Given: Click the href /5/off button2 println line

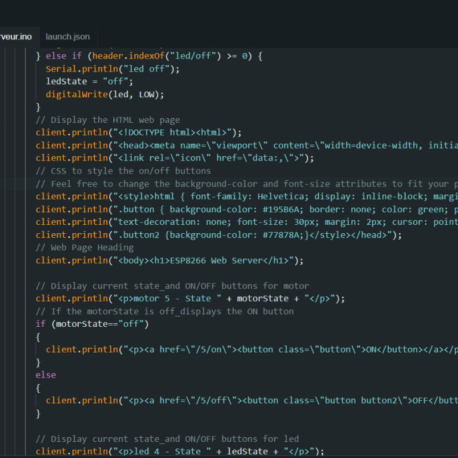Looking at the screenshot, I should point(252,401).
